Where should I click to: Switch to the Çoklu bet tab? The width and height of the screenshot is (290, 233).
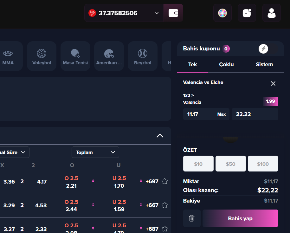[226, 65]
